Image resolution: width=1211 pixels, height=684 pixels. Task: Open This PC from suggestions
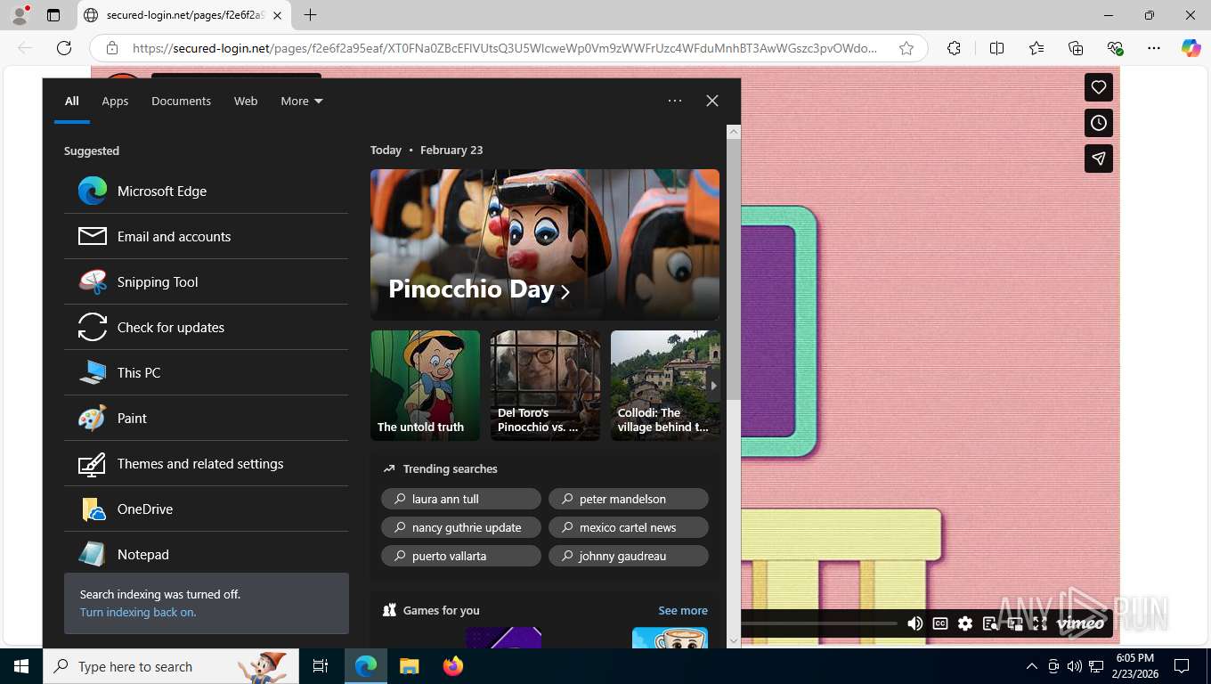click(x=206, y=372)
